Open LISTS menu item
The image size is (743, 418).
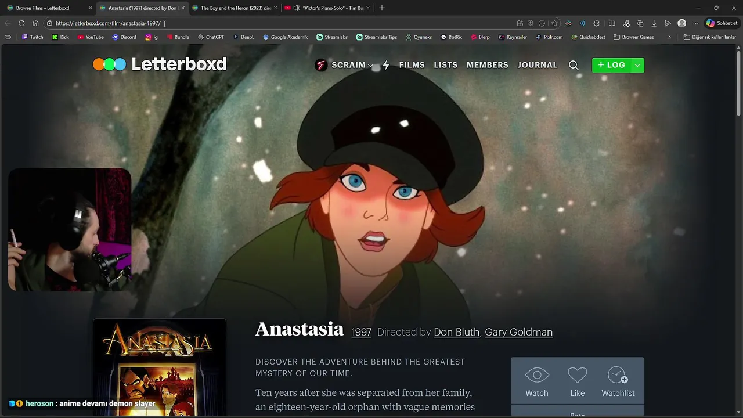446,65
